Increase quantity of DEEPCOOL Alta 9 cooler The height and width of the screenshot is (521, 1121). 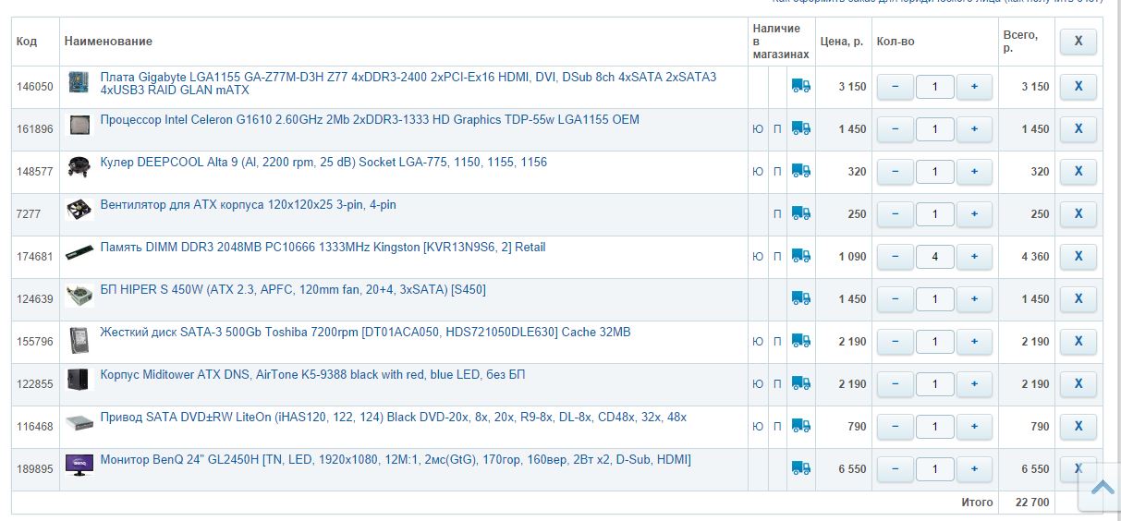pyautogui.click(x=974, y=172)
